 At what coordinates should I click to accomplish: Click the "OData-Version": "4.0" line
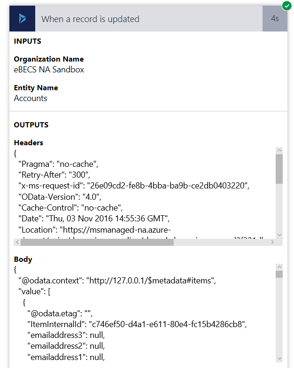(x=60, y=196)
